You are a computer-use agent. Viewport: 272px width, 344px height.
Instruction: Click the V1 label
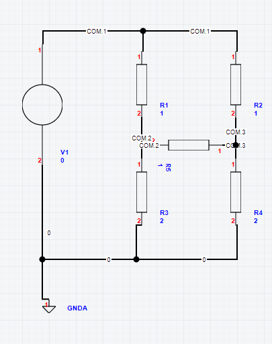tap(64, 153)
